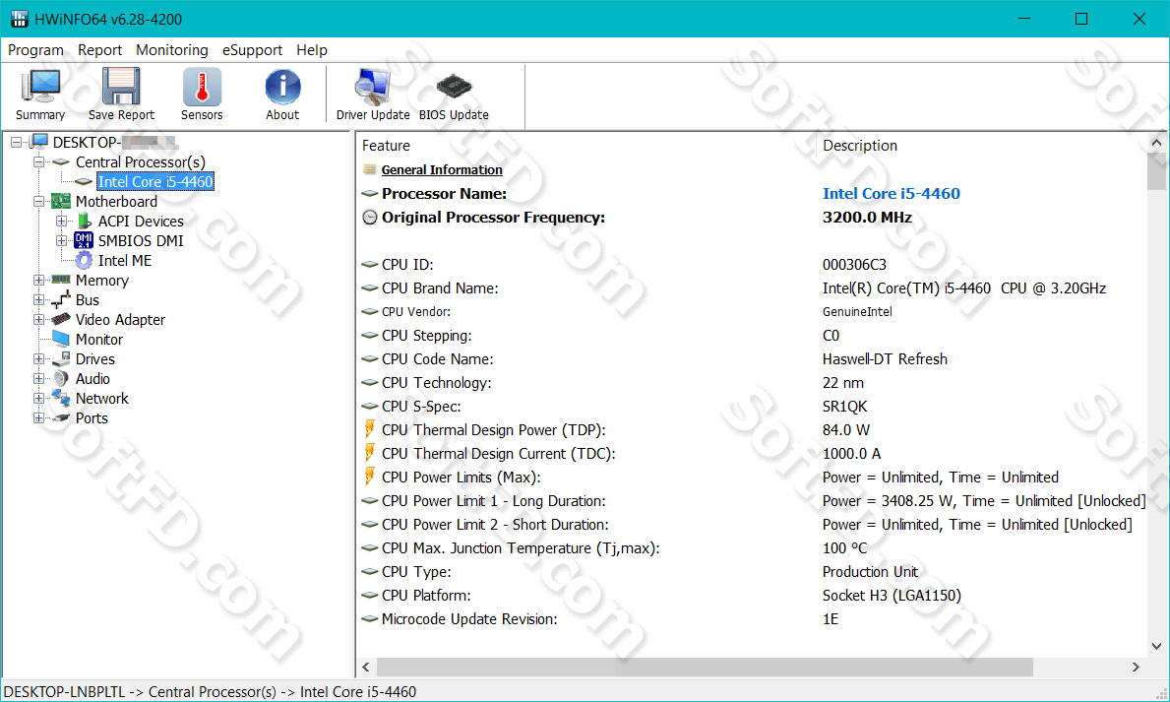Screen dimensions: 1170x702
Task: Expand the Audio node
Action: coord(38,379)
